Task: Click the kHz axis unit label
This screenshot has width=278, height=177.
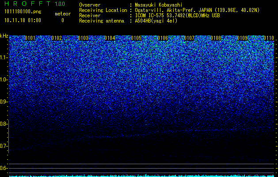Action: click(4, 36)
